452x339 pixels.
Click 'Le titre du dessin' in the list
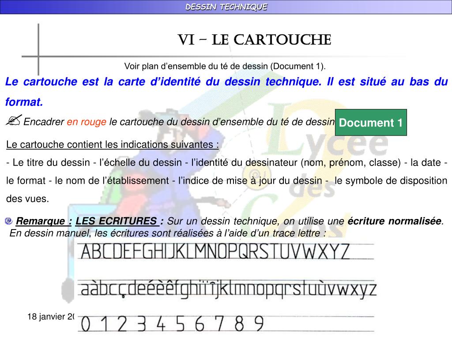(51, 162)
